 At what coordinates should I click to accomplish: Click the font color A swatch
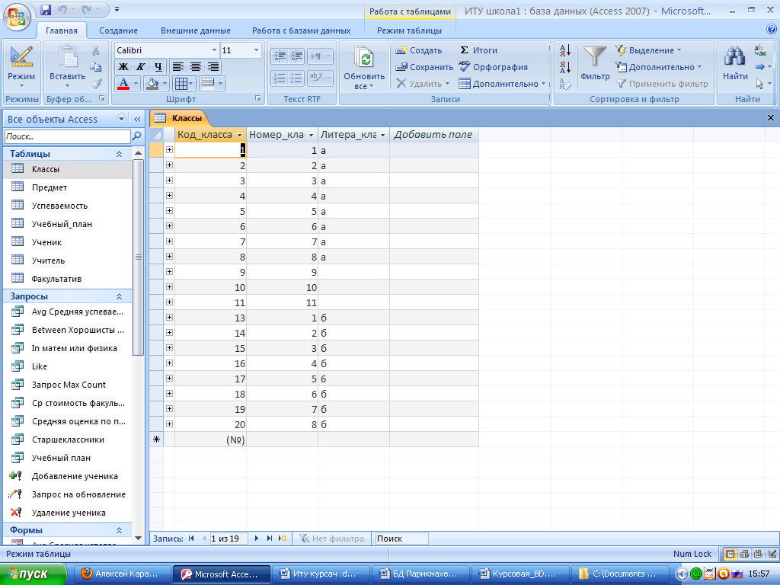[123, 83]
